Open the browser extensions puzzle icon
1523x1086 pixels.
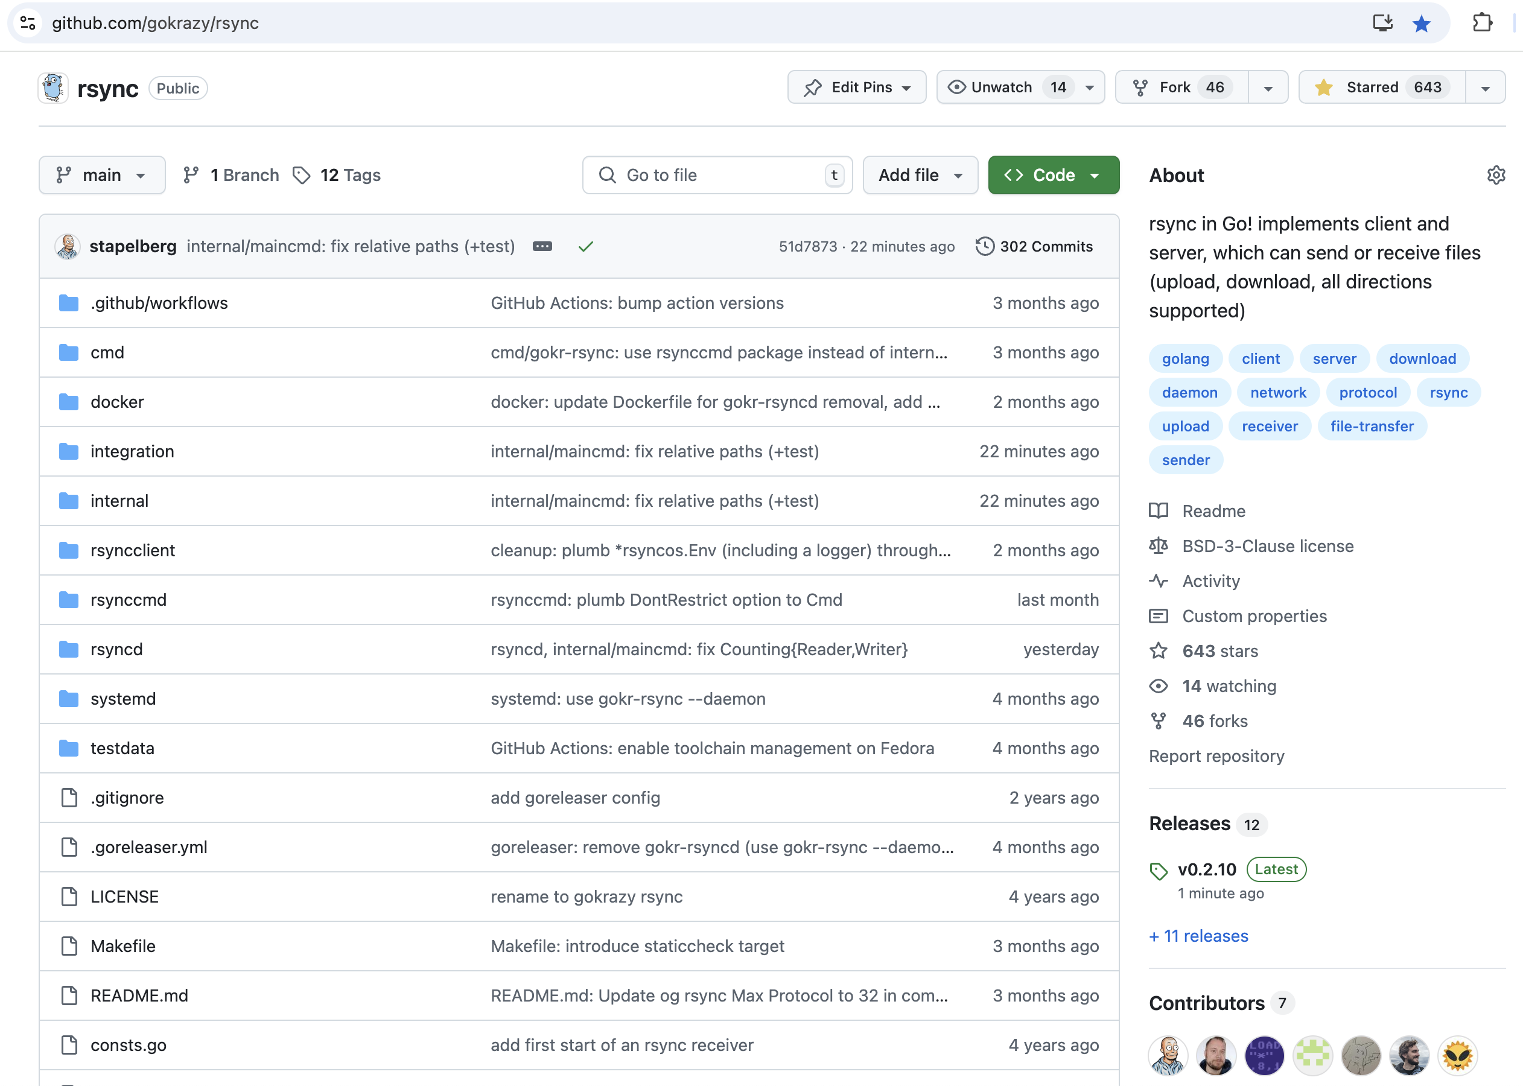(1482, 23)
